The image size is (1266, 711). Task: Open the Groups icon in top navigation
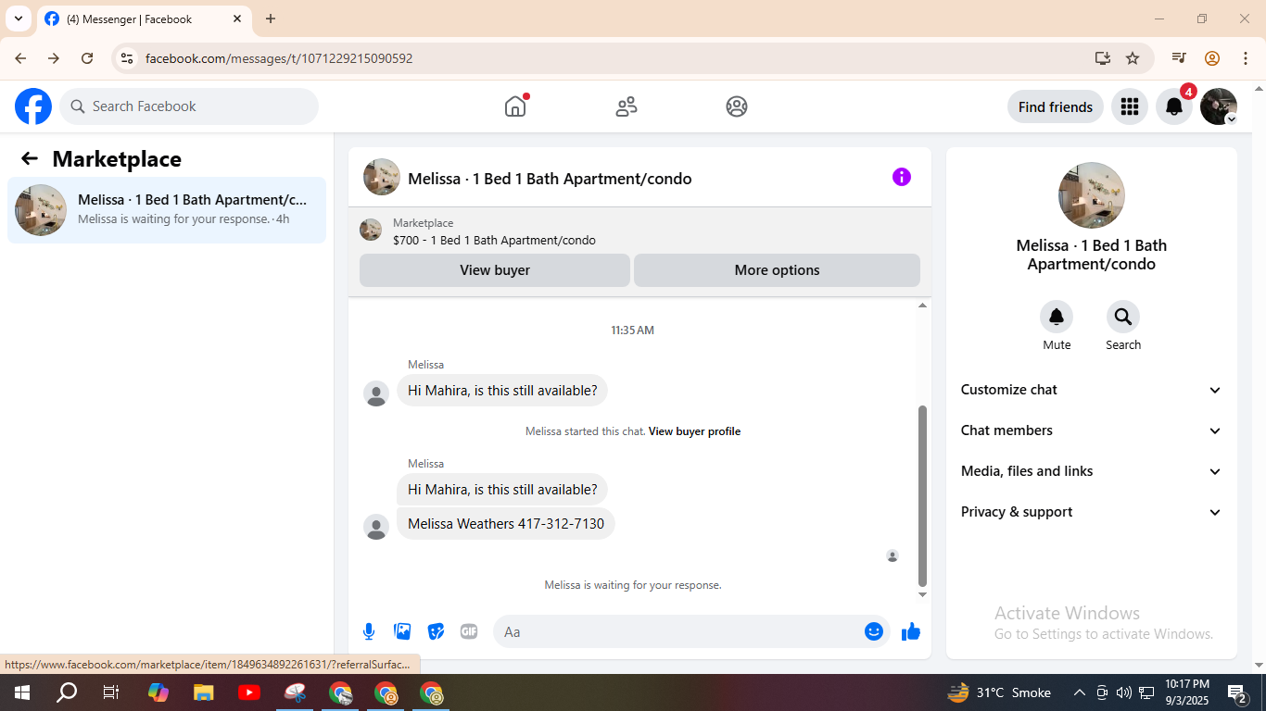[737, 106]
